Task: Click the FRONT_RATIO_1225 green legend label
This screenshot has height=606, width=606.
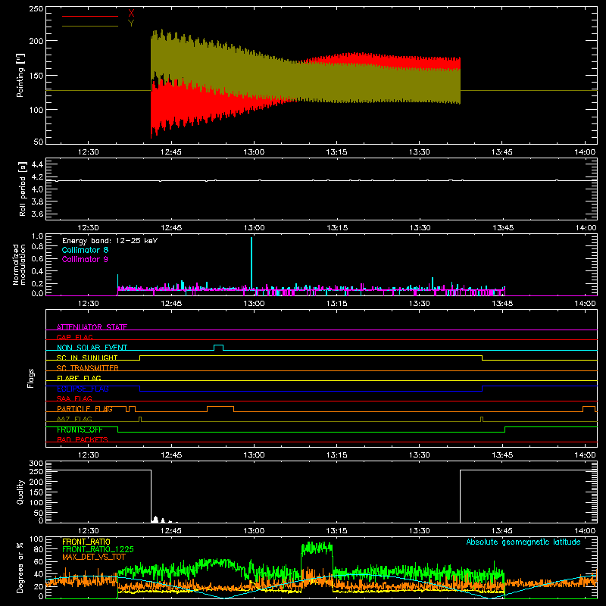Action: point(98,549)
